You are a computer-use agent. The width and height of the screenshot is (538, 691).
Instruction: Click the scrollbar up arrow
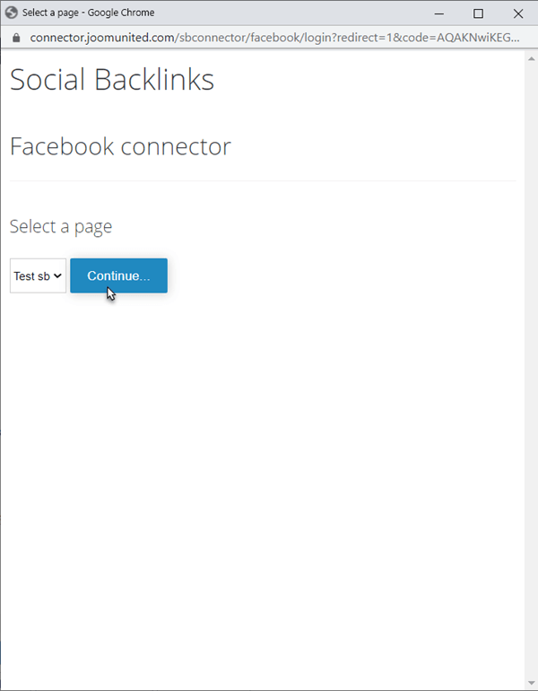coord(530,57)
